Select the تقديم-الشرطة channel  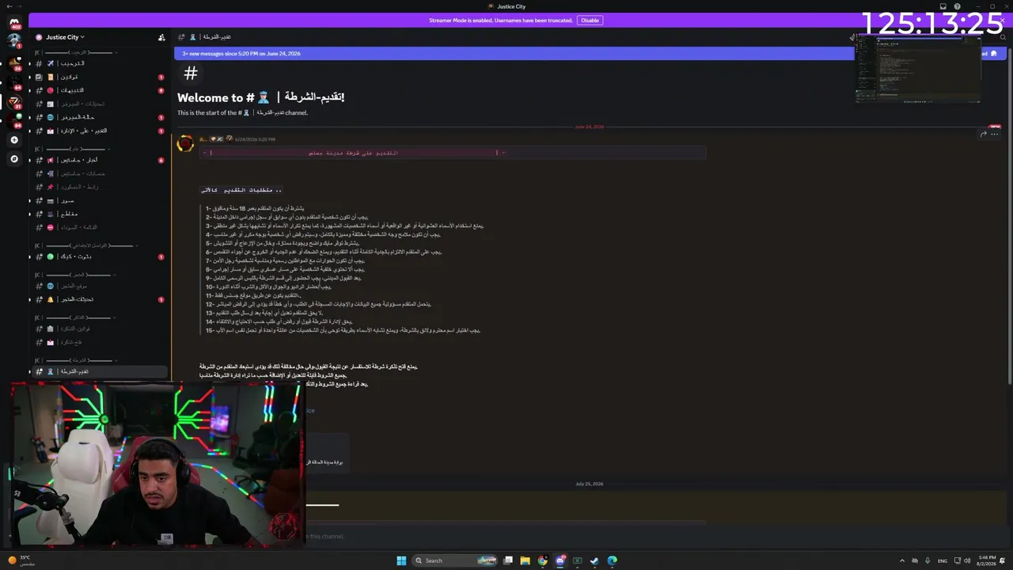[100, 371]
